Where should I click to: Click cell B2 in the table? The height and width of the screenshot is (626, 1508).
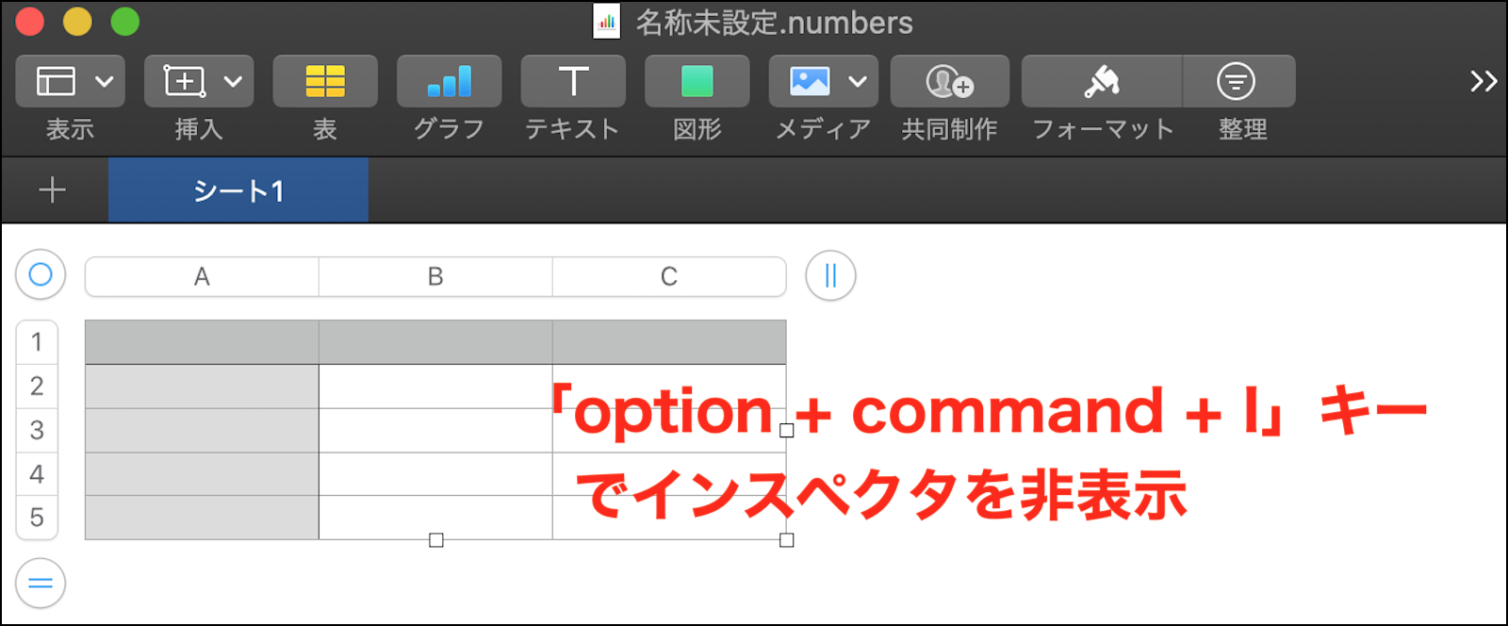(x=435, y=387)
